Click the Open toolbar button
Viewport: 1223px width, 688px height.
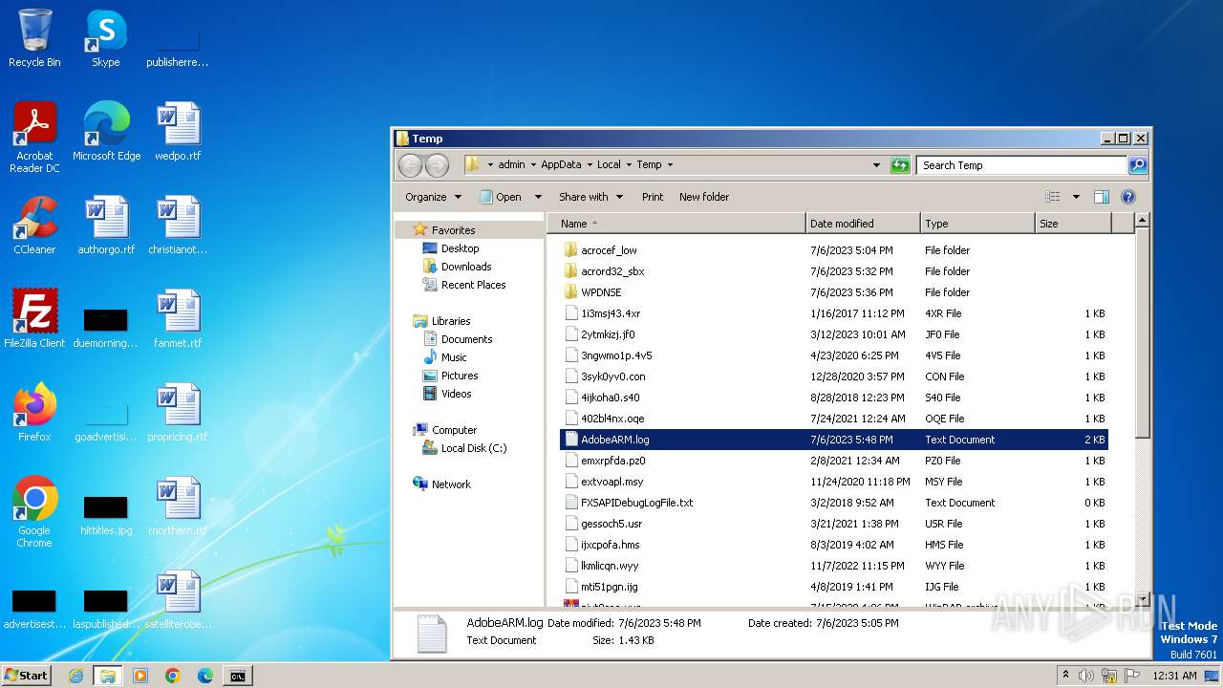point(501,197)
